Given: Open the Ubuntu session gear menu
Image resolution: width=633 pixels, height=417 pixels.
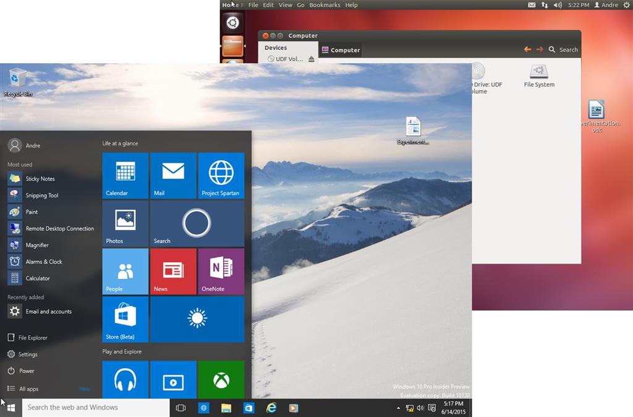Looking at the screenshot, I should coord(627,5).
